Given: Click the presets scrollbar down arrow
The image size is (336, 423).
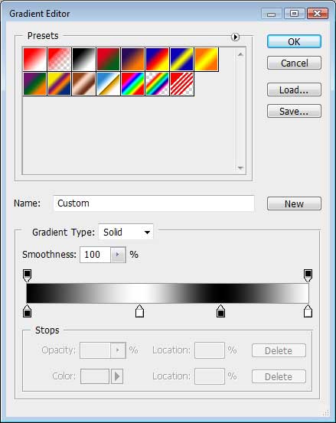Looking at the screenshot, I should pos(240,168).
